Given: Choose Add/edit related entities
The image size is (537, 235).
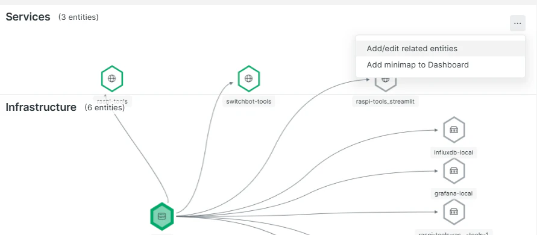Looking at the screenshot, I should click(x=441, y=49).
